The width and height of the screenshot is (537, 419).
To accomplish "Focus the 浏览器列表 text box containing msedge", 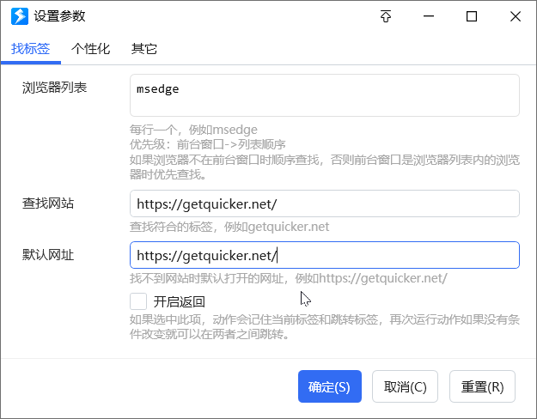I will [x=324, y=95].
